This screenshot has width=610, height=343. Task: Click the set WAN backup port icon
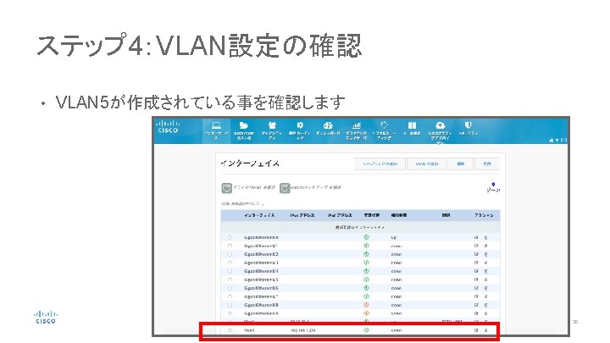click(285, 188)
